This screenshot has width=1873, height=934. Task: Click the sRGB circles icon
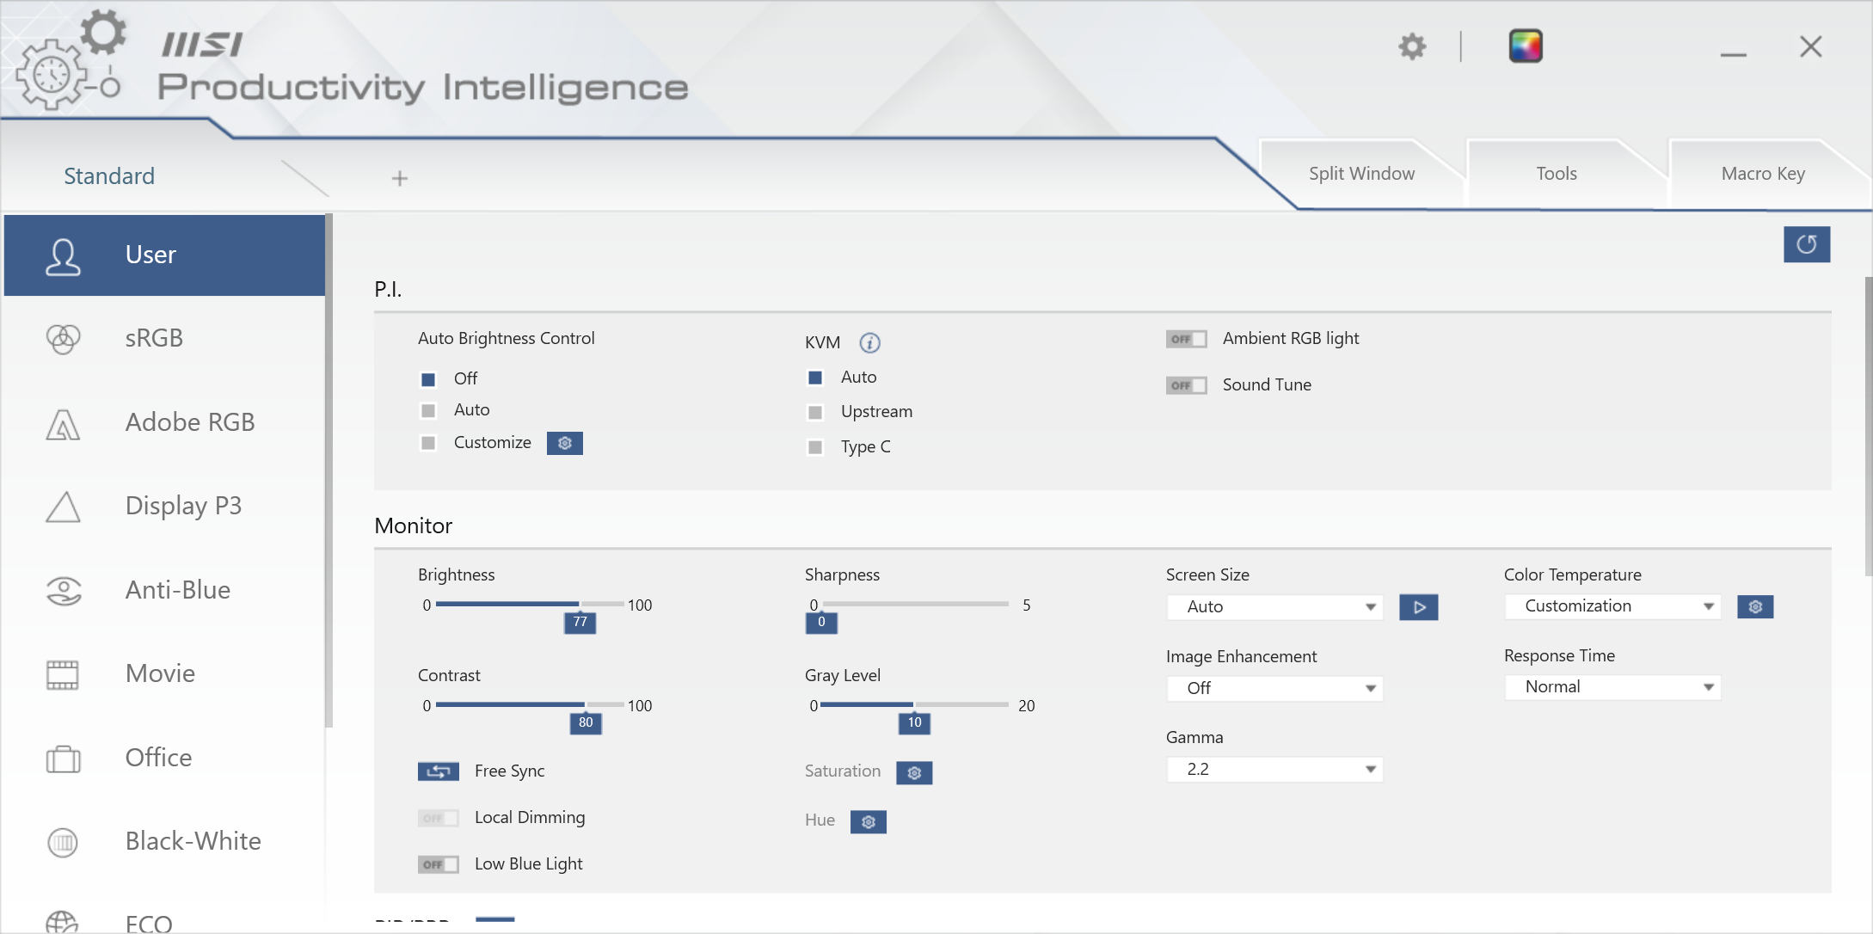coord(63,339)
